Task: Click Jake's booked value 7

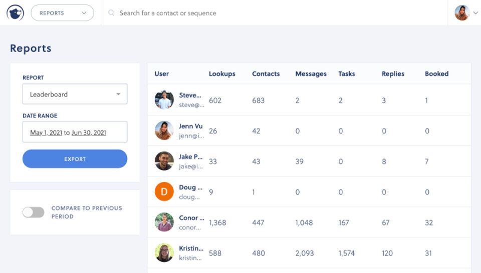Action: tap(427, 161)
